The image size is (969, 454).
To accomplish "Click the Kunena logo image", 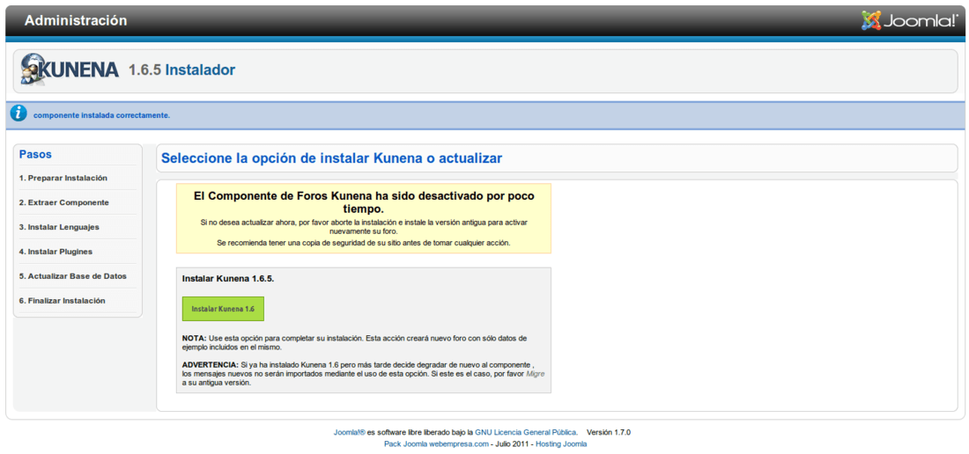I will 70,70.
